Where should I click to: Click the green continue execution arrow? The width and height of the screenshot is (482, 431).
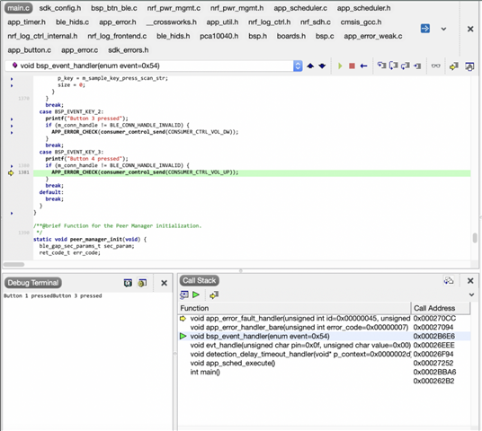340,66
